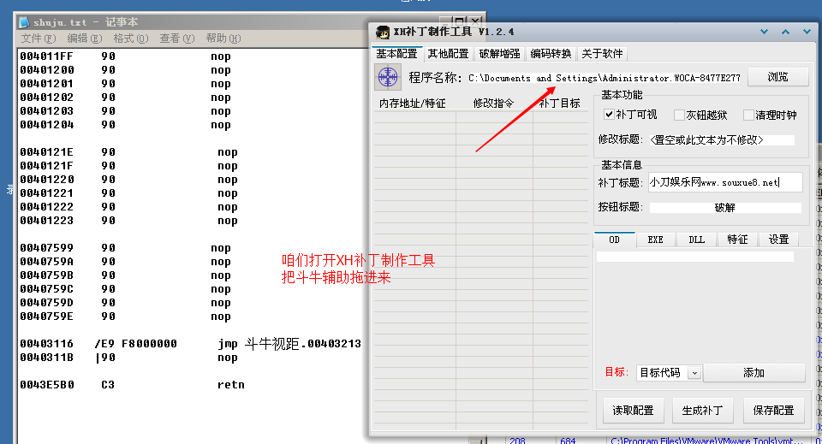Click address 004011FF in Notepad
The image size is (822, 444).
(x=46, y=56)
